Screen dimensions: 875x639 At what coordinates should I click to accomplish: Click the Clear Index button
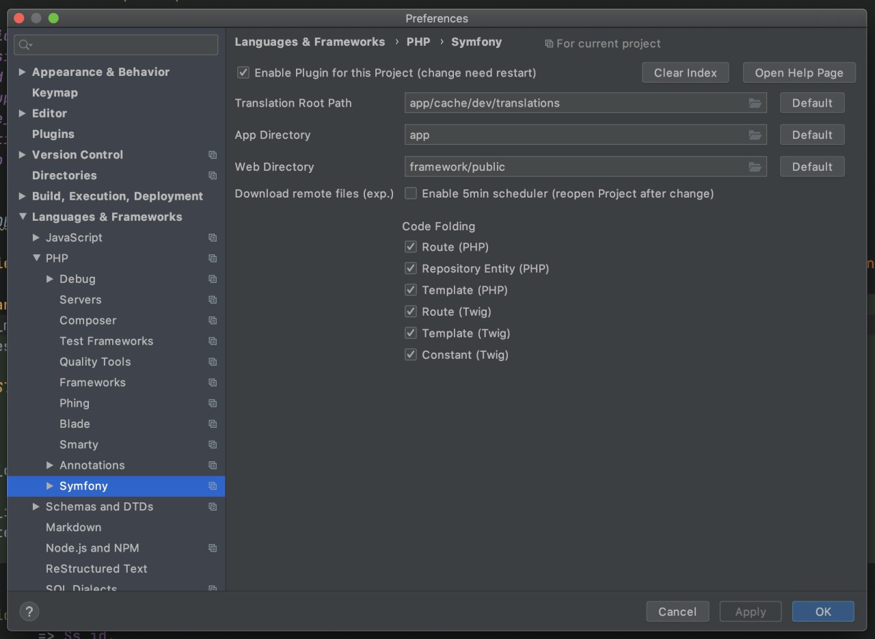click(686, 72)
